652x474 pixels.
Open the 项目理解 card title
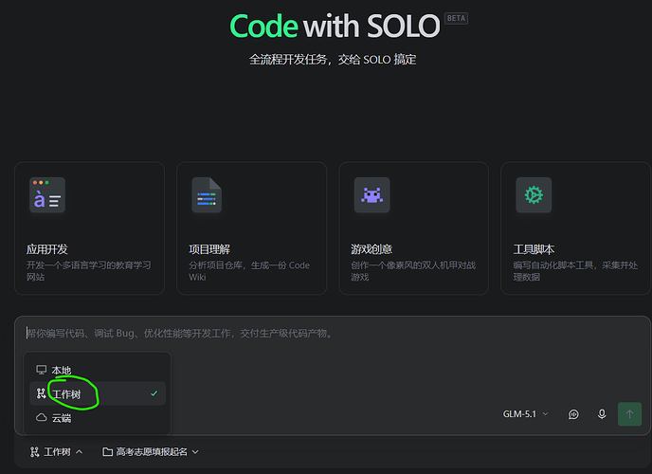pos(209,249)
